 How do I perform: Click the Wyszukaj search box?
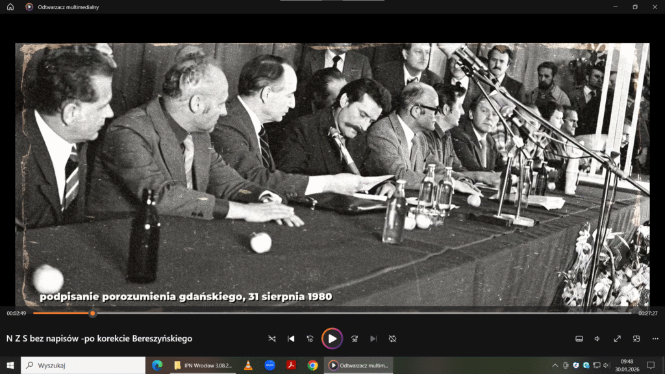[x=84, y=366]
